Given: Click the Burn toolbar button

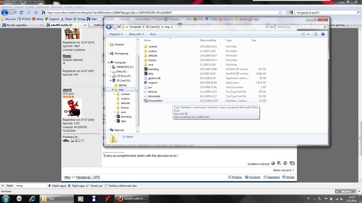Looking at the screenshot, I should tap(153, 34).
